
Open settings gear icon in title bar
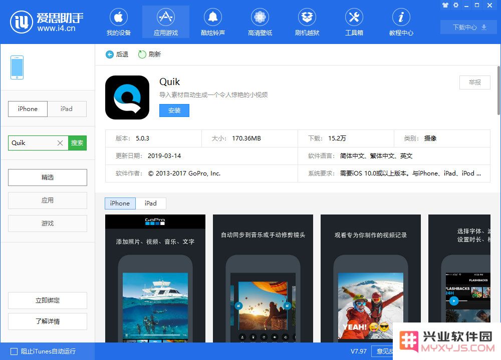(456, 5)
